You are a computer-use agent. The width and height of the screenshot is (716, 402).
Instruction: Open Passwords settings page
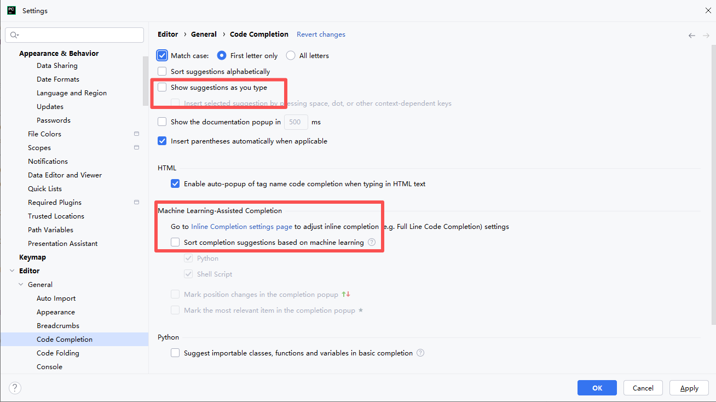(x=54, y=120)
